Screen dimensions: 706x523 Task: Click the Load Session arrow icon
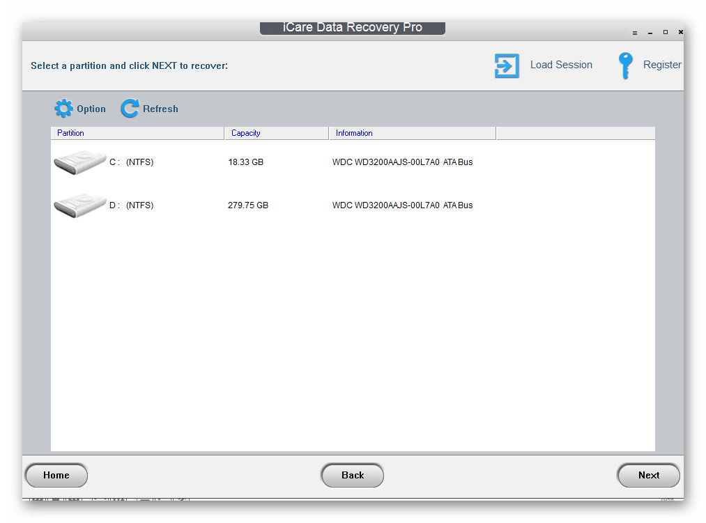pos(507,65)
